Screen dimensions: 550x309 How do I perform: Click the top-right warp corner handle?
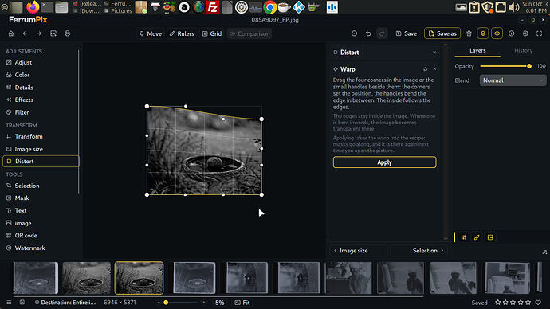click(261, 119)
